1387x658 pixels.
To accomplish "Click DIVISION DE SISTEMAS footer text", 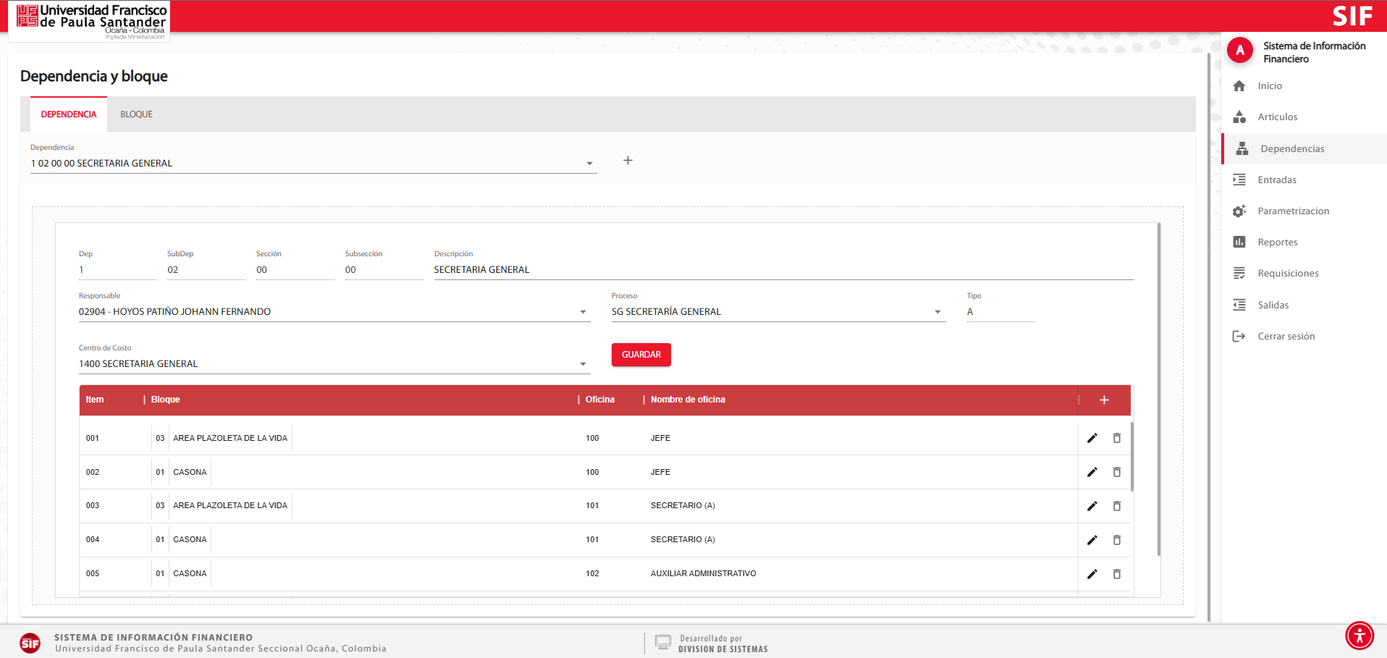I will (x=723, y=649).
